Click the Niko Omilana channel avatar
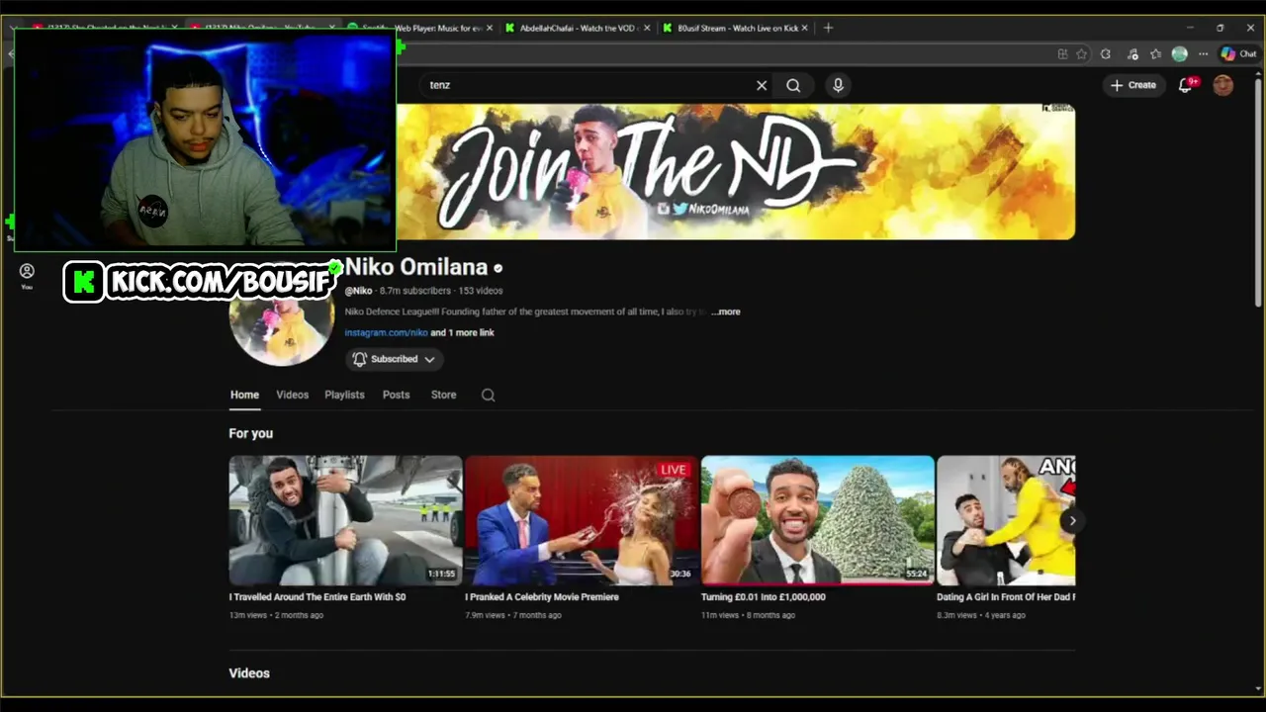This screenshot has width=1266, height=712. (282, 315)
